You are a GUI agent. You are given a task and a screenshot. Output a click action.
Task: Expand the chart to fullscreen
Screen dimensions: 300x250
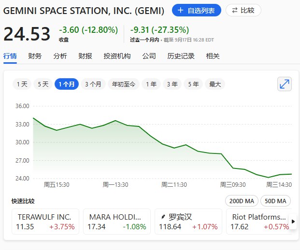tap(285, 84)
